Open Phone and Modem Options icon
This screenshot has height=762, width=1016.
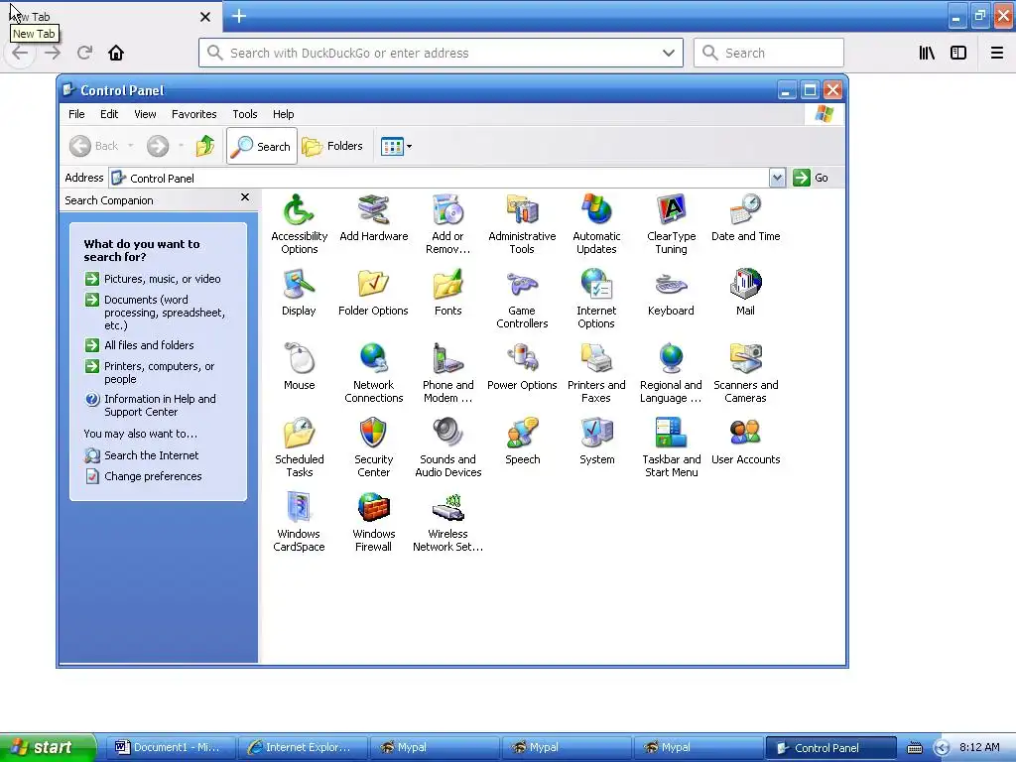pyautogui.click(x=447, y=373)
